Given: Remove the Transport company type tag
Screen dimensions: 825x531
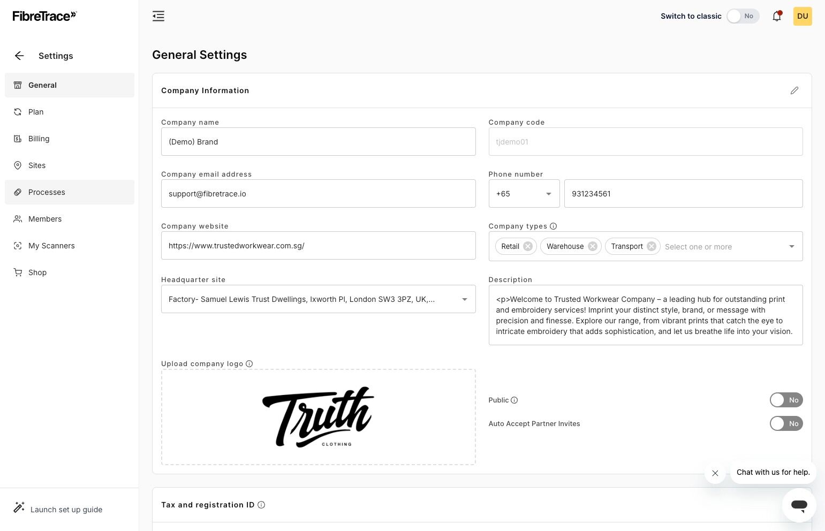Looking at the screenshot, I should [652, 246].
